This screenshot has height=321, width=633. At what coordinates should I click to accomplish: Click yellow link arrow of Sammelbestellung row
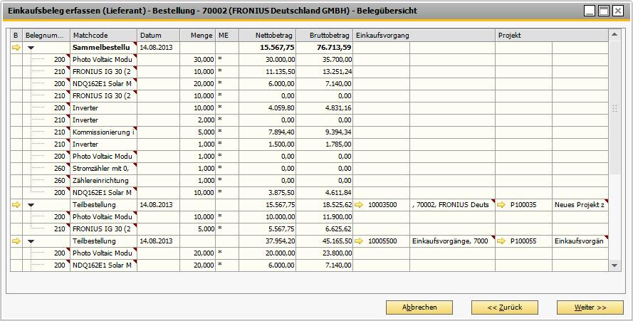(x=16, y=48)
